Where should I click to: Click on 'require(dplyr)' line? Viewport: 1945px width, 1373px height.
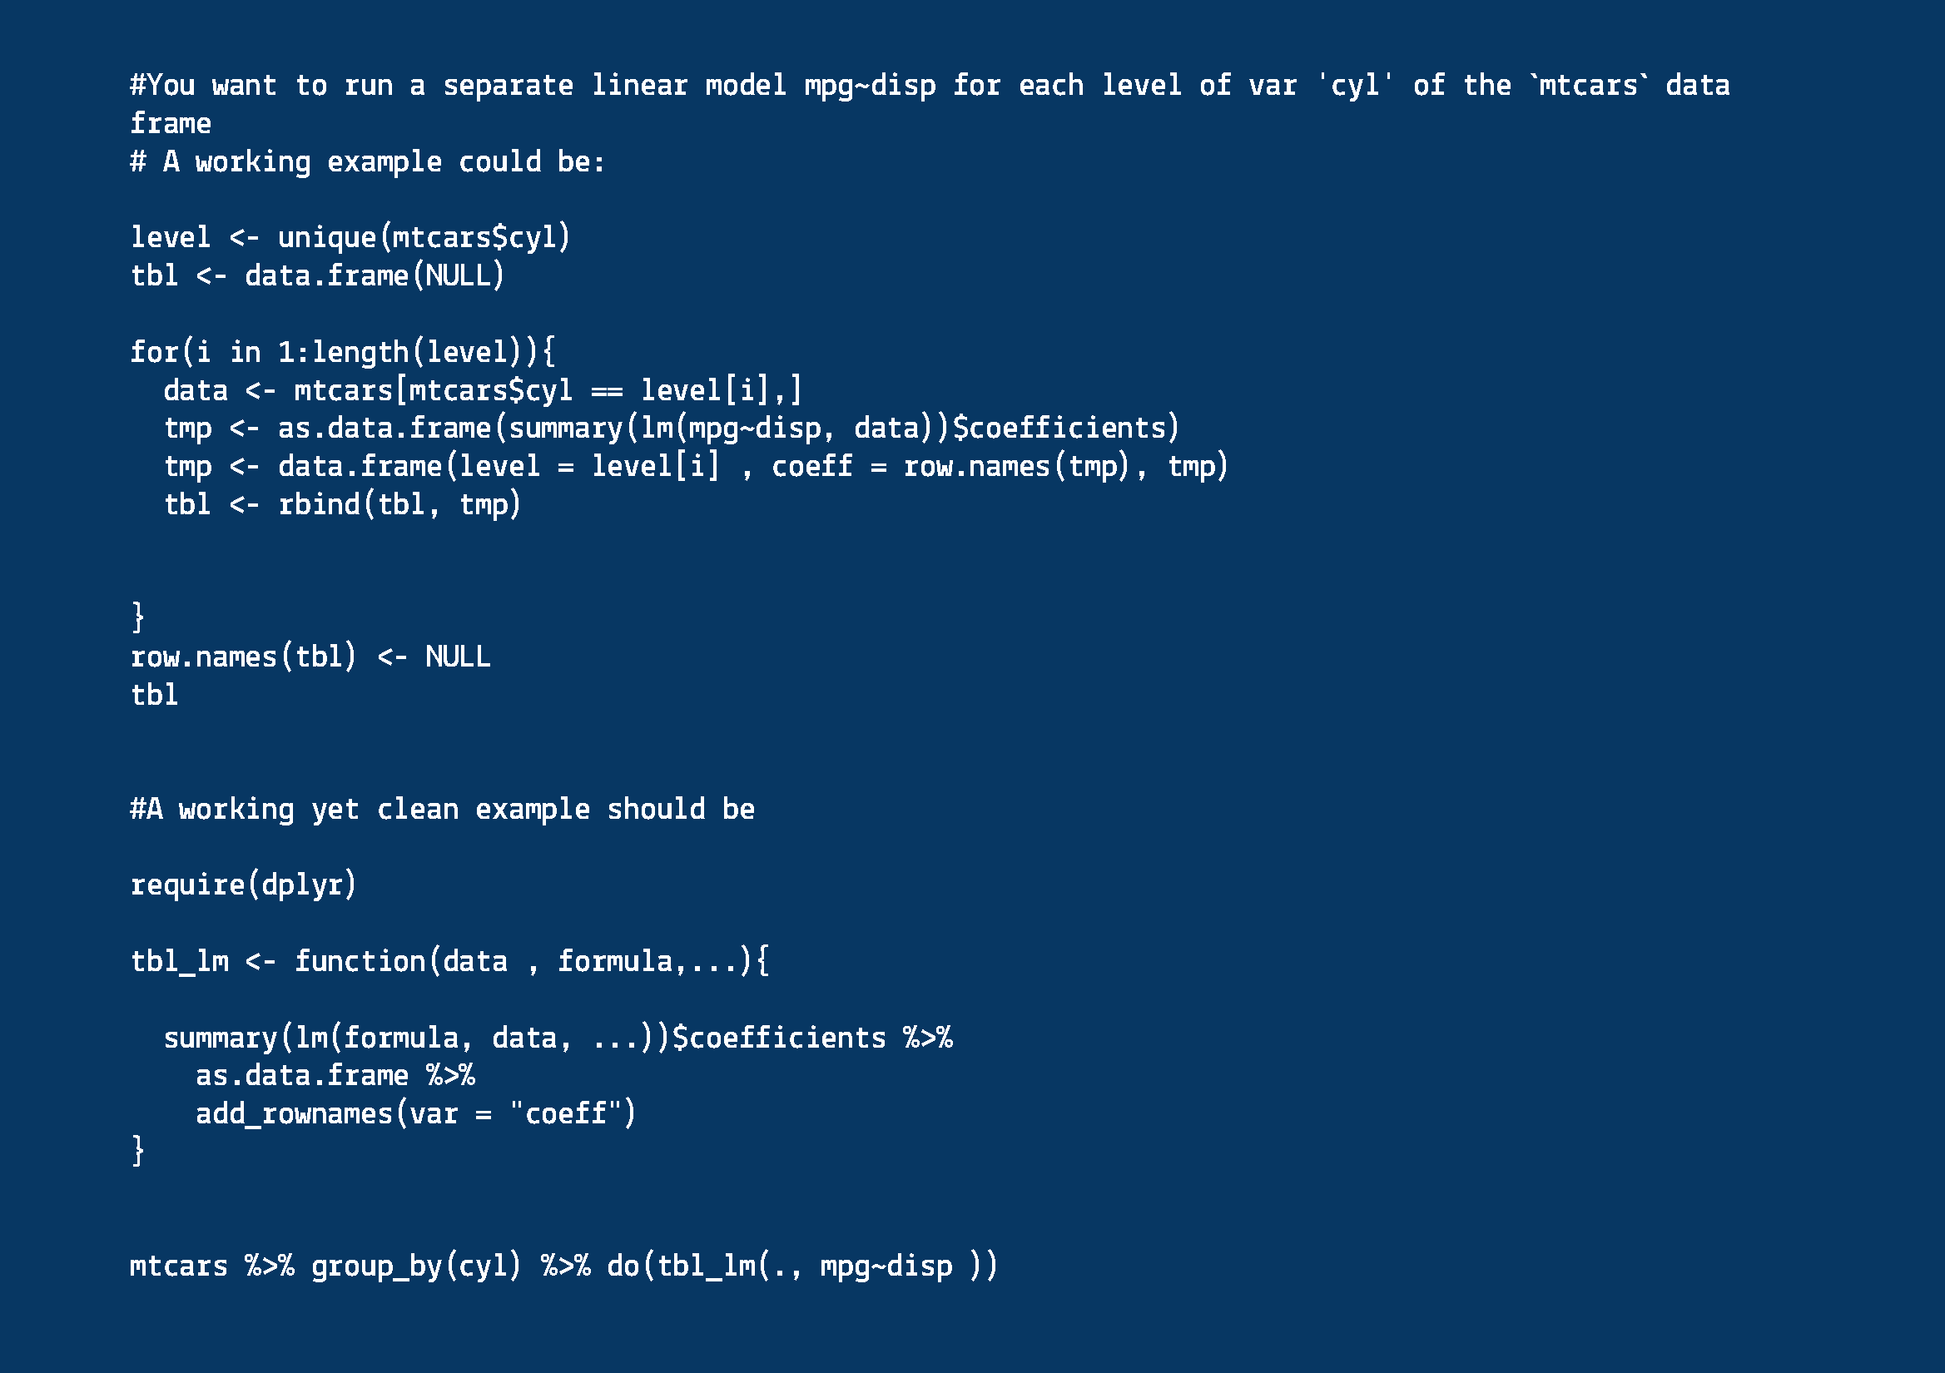coord(243,885)
